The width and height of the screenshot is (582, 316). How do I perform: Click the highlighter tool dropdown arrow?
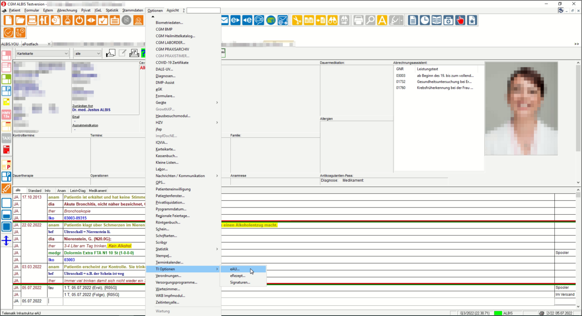click(x=402, y=20)
